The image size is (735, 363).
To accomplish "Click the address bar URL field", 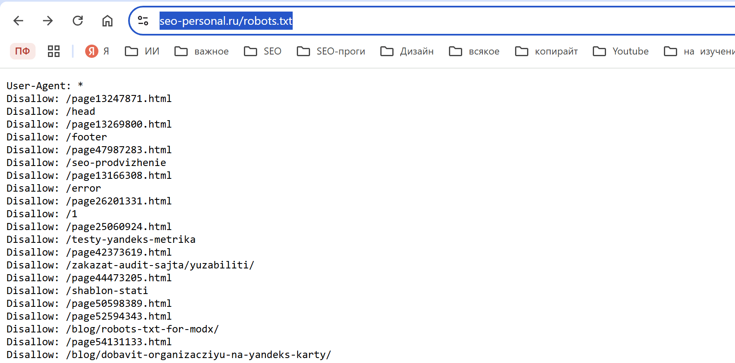I will (413, 21).
